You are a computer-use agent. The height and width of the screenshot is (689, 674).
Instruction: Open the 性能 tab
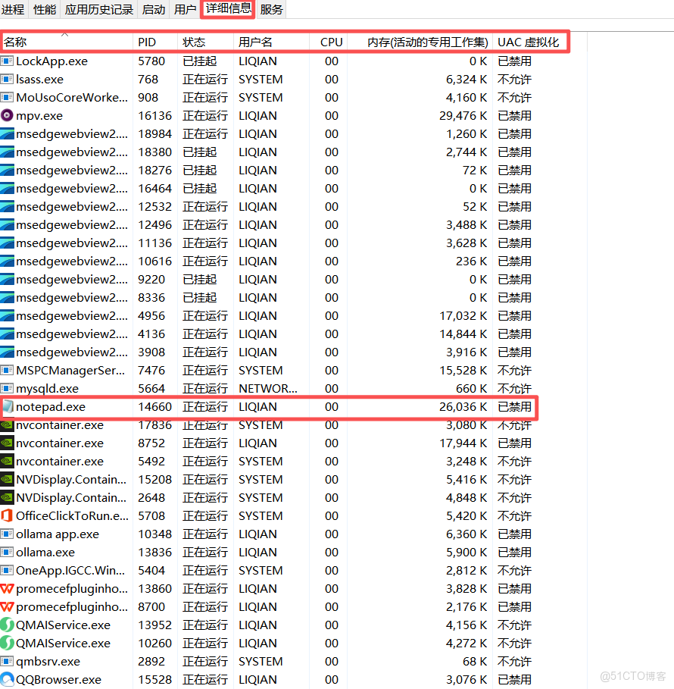(45, 9)
